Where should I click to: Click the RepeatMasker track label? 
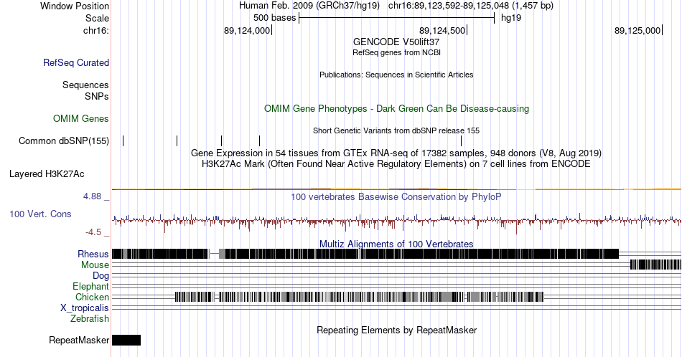[79, 340]
